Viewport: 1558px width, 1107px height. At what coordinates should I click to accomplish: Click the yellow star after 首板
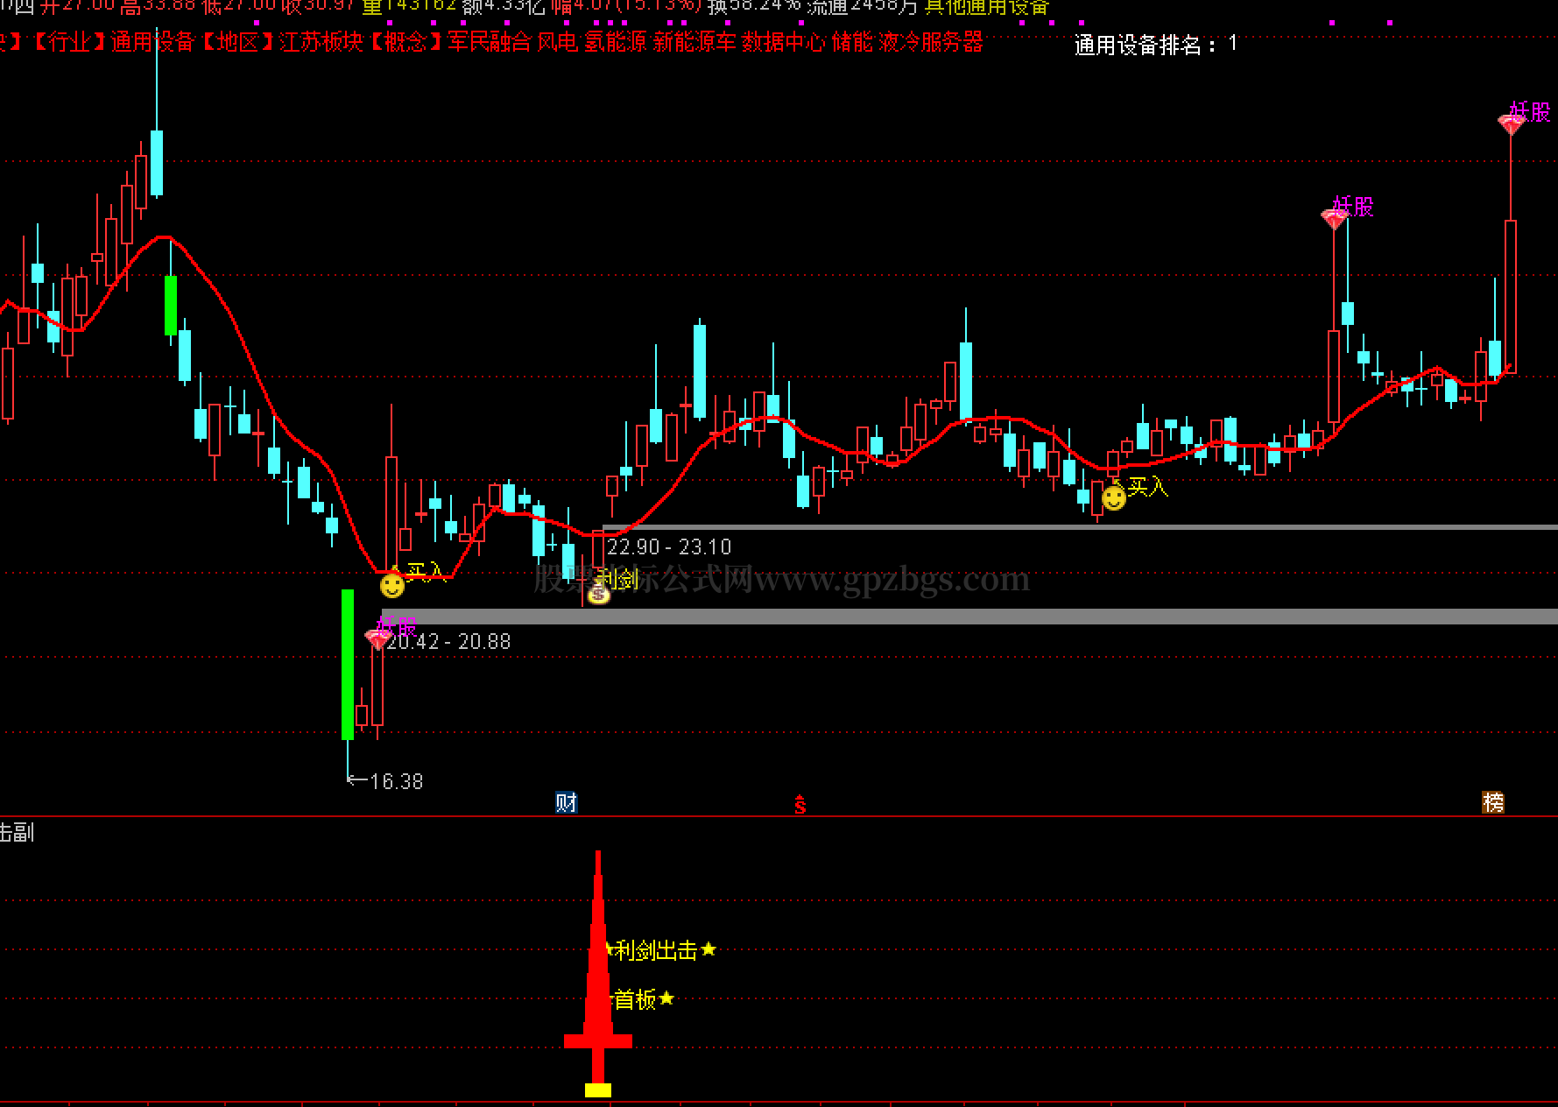click(x=666, y=998)
